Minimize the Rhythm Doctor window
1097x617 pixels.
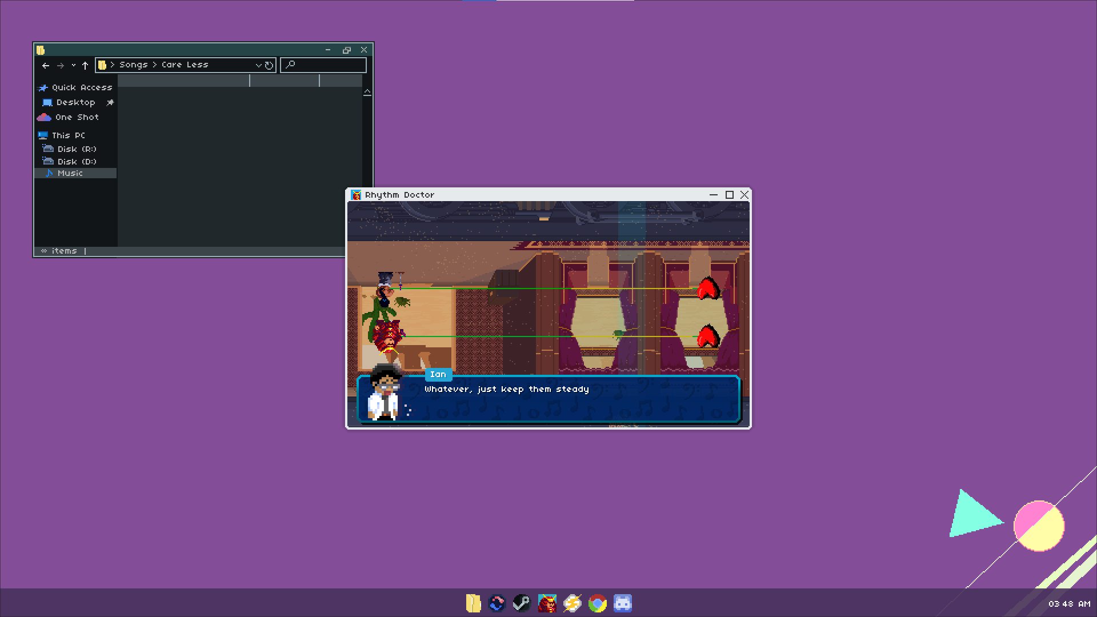tap(713, 195)
